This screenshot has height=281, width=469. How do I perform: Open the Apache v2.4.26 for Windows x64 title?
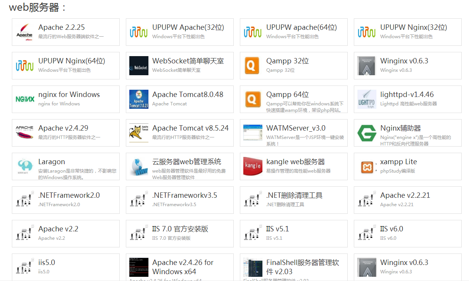point(183,267)
